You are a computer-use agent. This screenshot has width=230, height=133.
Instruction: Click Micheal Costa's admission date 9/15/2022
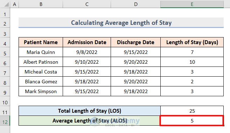tap(87, 72)
